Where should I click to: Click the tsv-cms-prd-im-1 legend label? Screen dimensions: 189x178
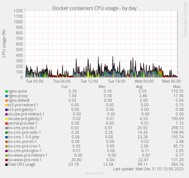tap(22, 141)
